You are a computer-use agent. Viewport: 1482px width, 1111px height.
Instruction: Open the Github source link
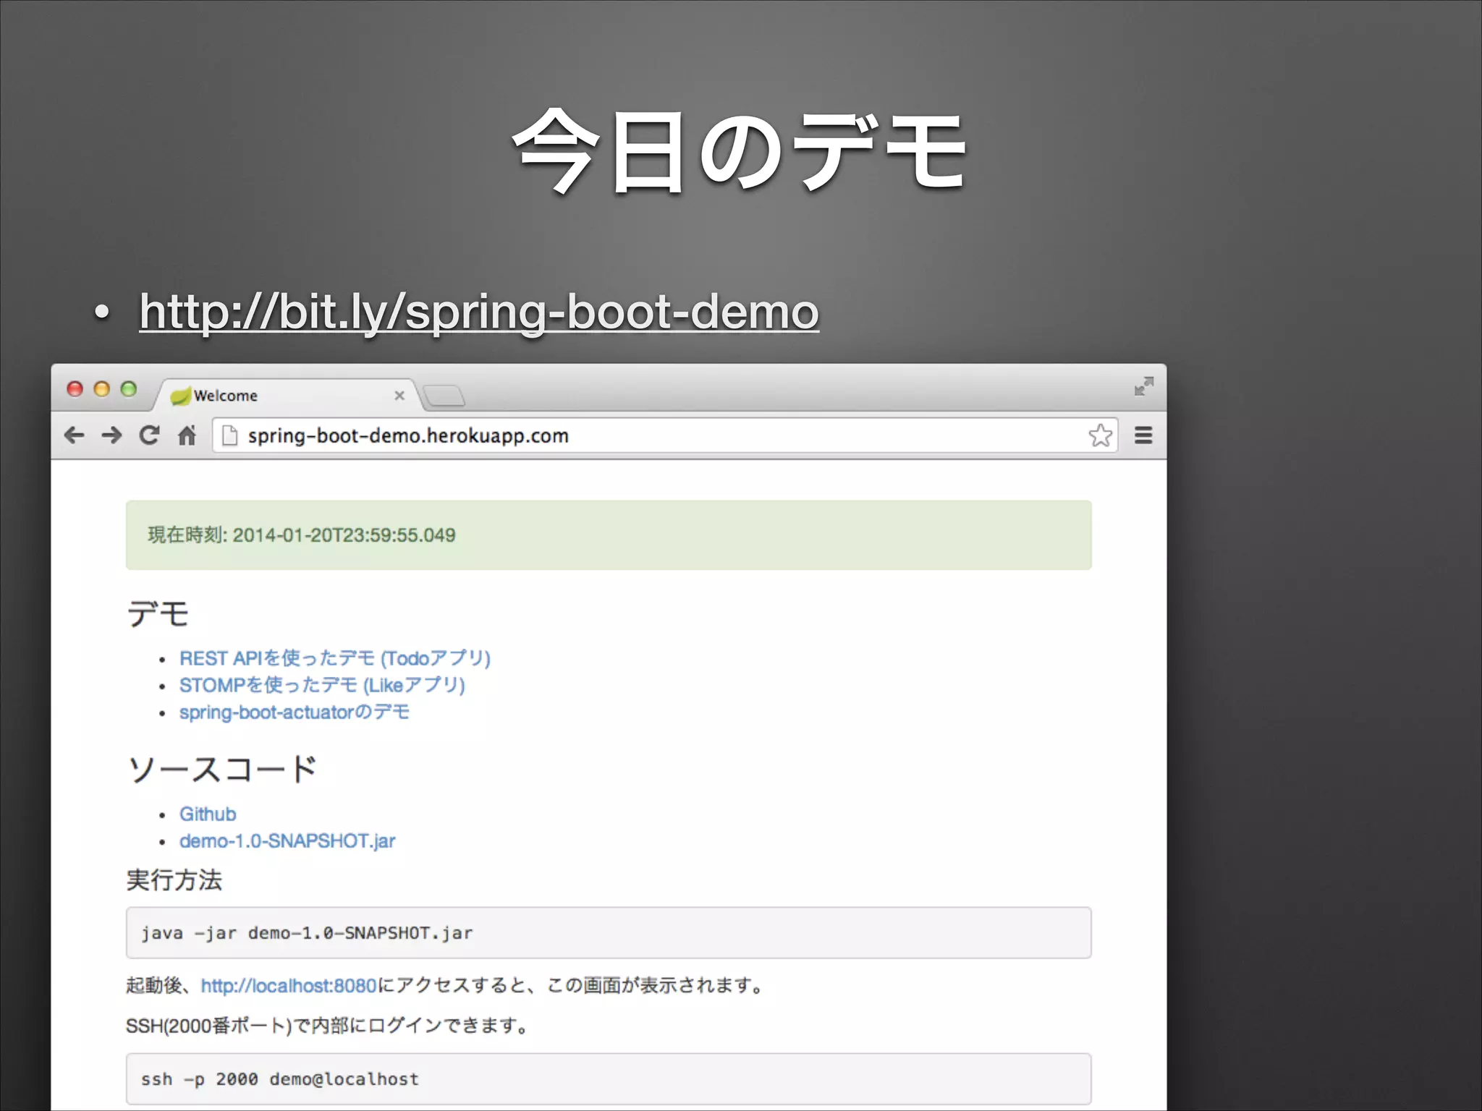[x=208, y=814]
